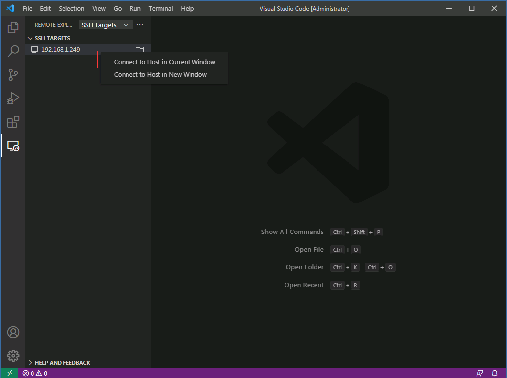Close the Visual Studio Code window
Viewport: 507px width, 378px height.
click(x=494, y=9)
